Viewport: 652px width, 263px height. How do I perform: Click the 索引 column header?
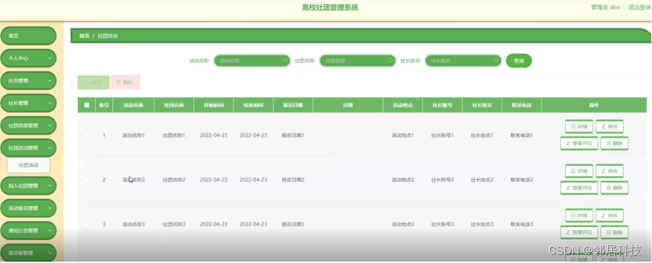[104, 105]
